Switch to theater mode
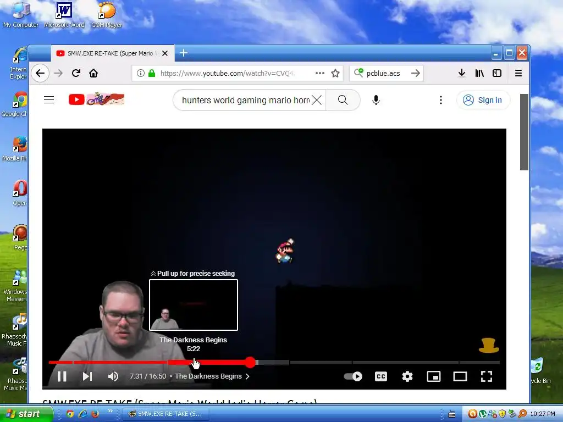563x422 pixels. [x=460, y=376]
